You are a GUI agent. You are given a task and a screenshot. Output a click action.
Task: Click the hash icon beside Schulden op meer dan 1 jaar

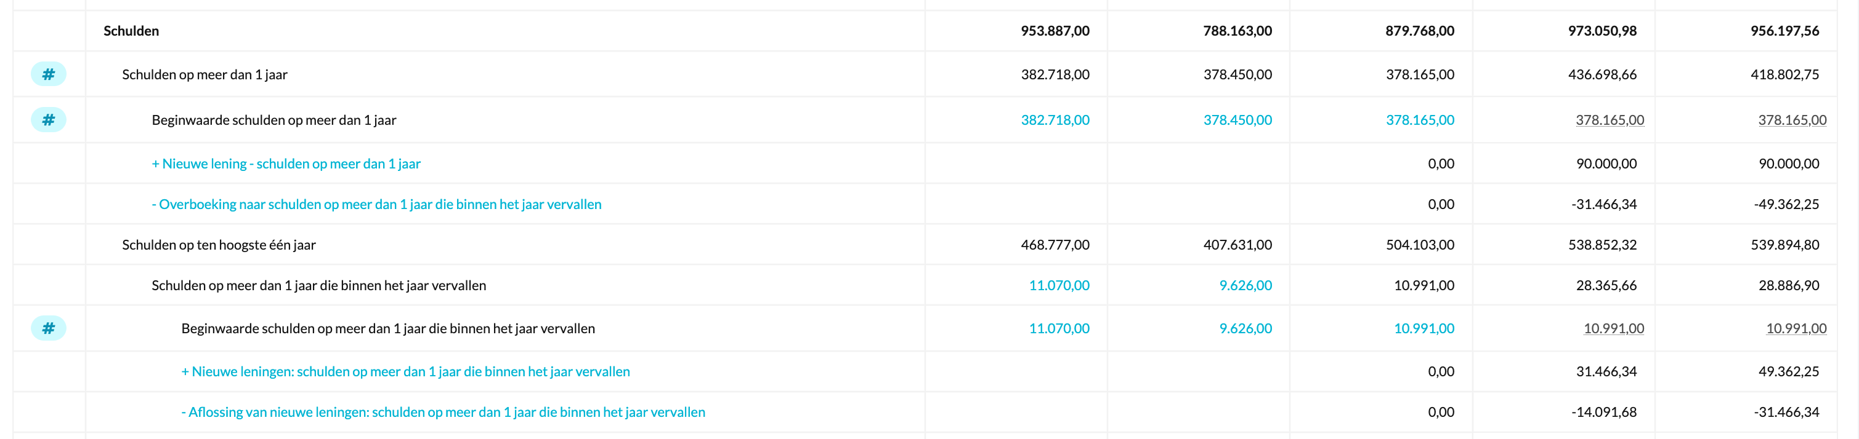pos(48,74)
